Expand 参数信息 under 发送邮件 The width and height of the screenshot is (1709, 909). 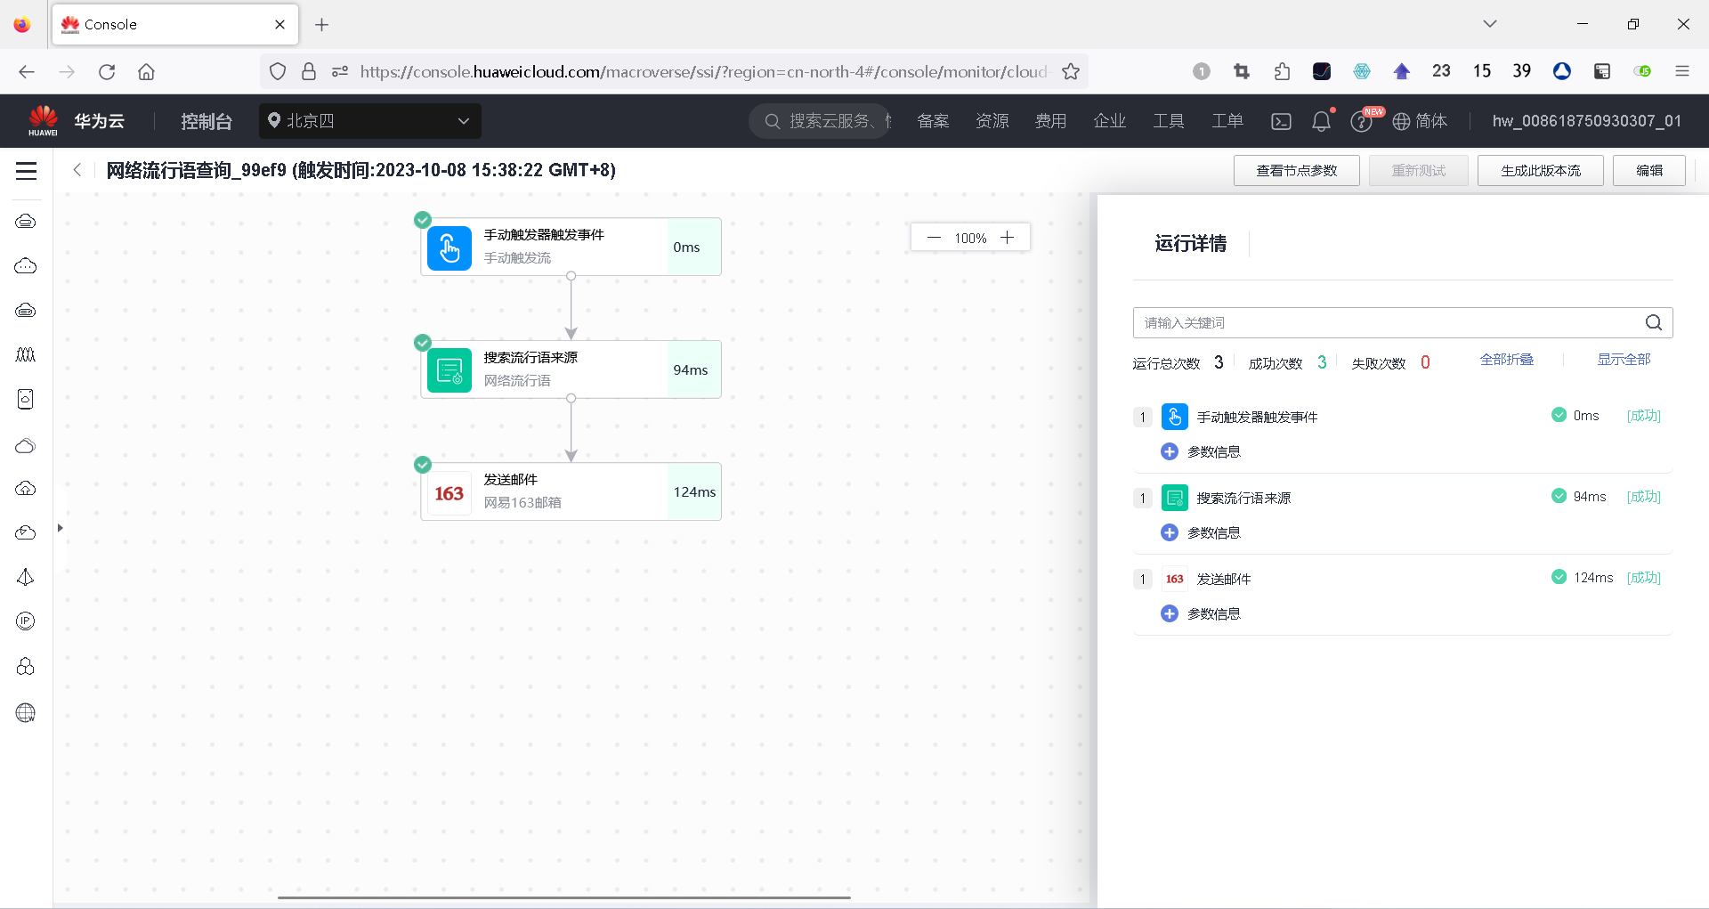click(x=1201, y=613)
